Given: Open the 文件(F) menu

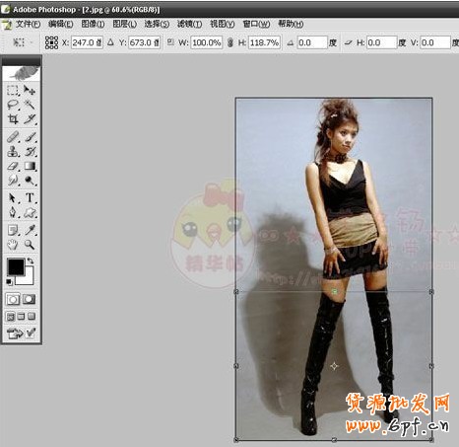Looking at the screenshot, I should point(28,24).
